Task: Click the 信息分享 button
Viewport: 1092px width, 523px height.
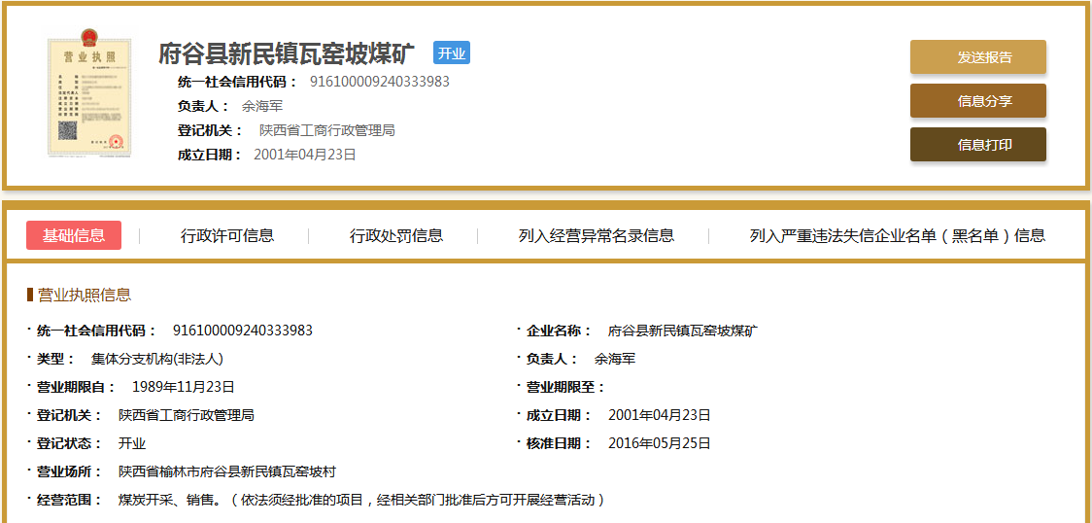Action: coord(977,101)
